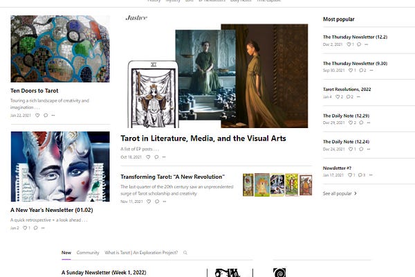The image size is (415, 277).
Task: Like Newsletter #7 post
Action: point(351,175)
